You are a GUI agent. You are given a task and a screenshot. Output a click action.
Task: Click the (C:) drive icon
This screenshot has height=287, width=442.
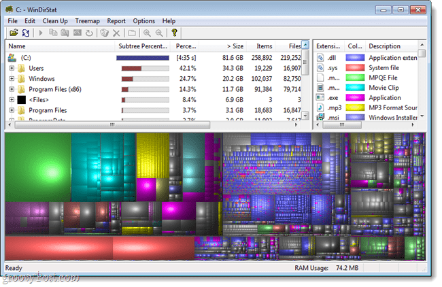pos(12,58)
